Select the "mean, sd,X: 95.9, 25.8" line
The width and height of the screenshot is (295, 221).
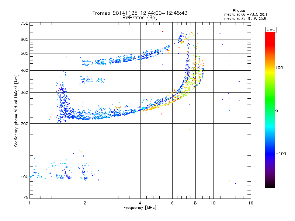pyautogui.click(x=245, y=18)
